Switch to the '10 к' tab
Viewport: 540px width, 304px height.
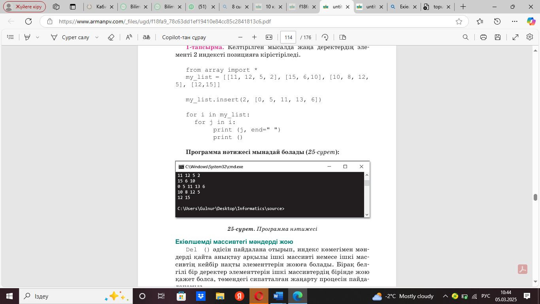point(270,7)
